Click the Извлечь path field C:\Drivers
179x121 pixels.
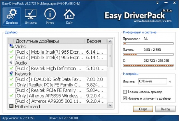[x=152, y=81]
